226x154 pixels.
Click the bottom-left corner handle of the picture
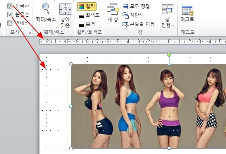coord(71,148)
